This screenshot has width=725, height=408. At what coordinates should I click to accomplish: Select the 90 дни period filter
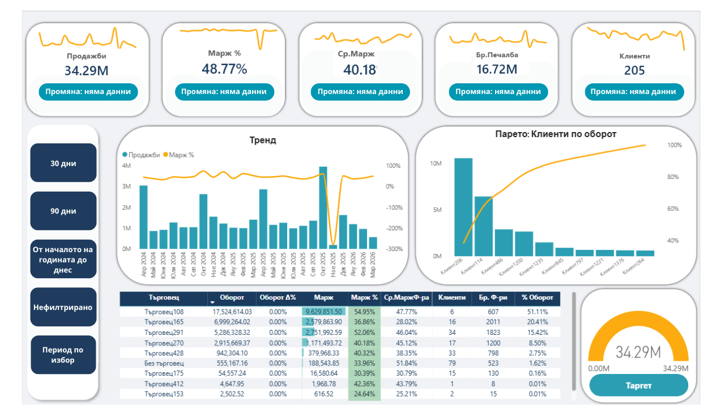pos(63,211)
